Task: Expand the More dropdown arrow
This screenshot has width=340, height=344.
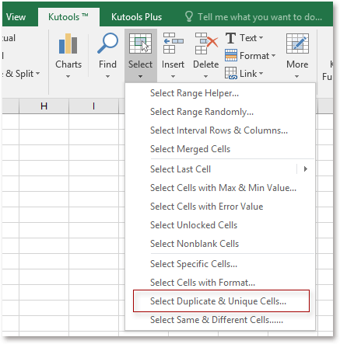Action: coord(297,76)
